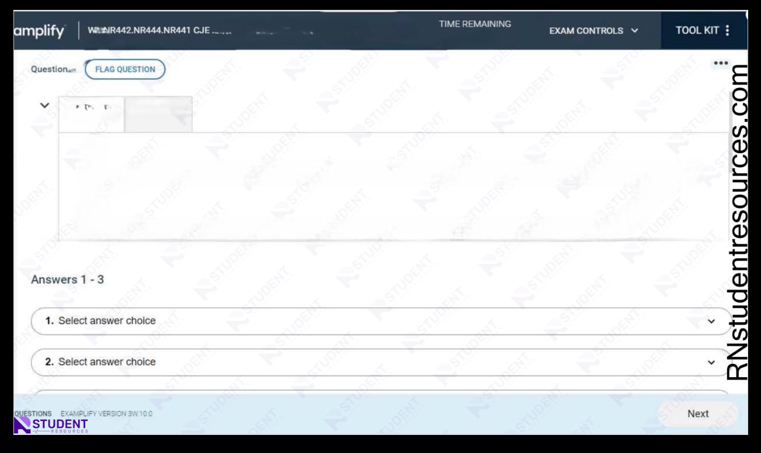
Task: Click the Examplify version text
Action: (106, 413)
